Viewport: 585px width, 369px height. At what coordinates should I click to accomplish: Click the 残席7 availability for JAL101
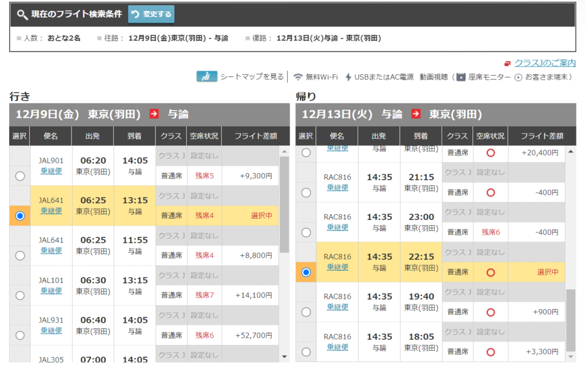[205, 295]
